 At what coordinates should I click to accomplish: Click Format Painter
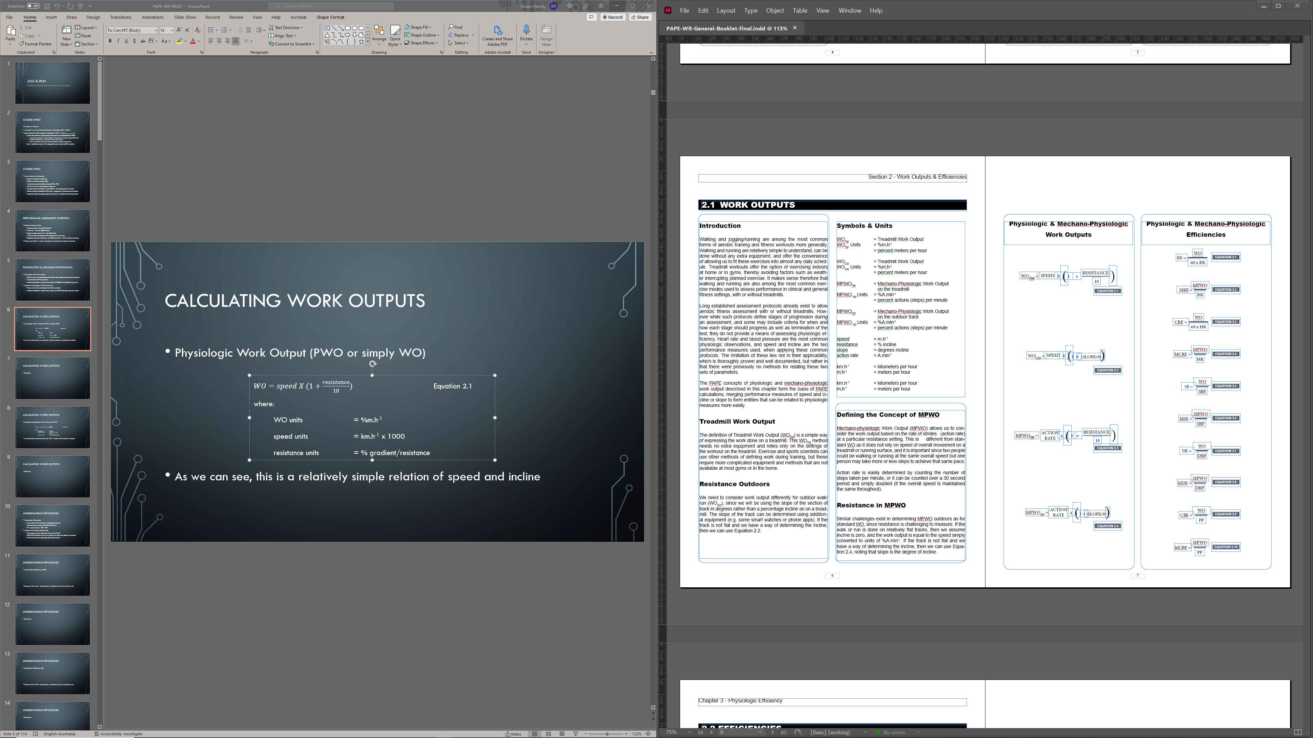(x=35, y=44)
